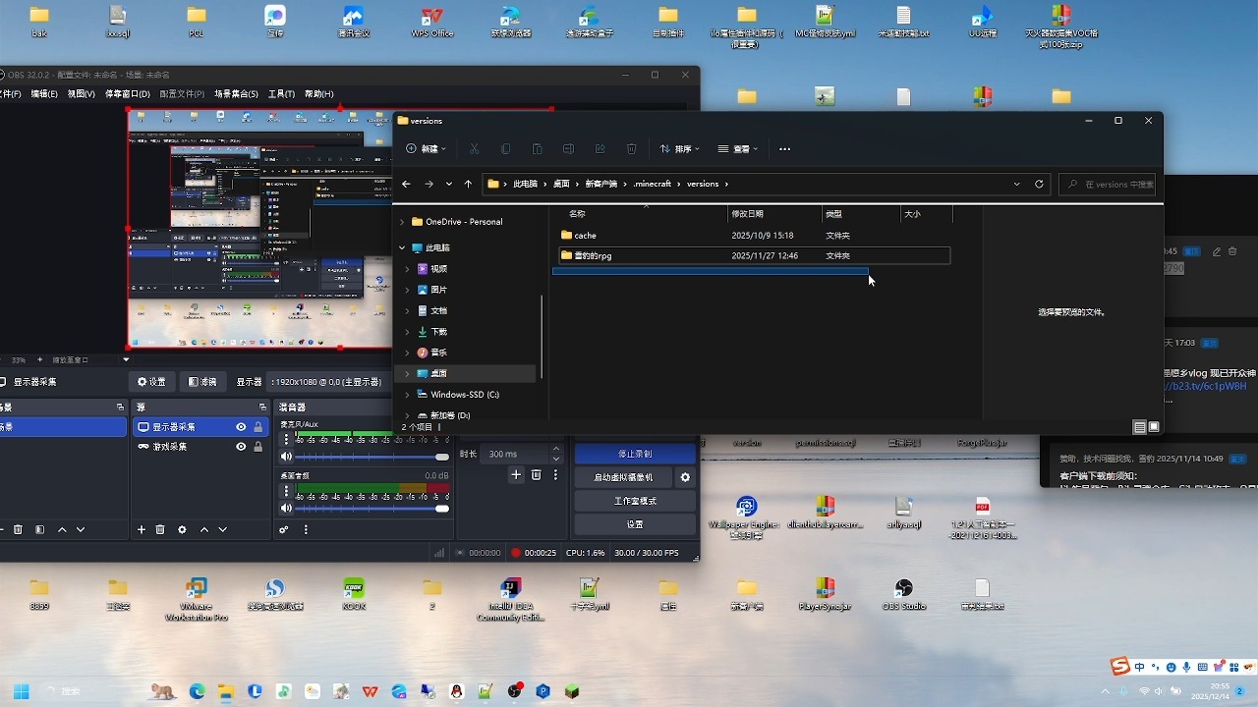
Task: Click 启动虚拟摄像机 button in OBS
Action: pyautogui.click(x=624, y=477)
